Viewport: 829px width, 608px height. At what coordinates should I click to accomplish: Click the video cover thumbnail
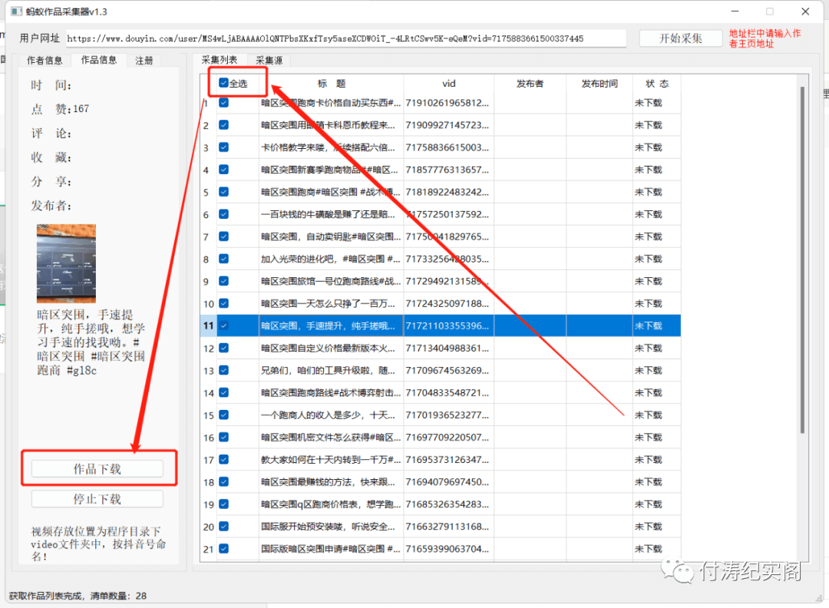66,264
